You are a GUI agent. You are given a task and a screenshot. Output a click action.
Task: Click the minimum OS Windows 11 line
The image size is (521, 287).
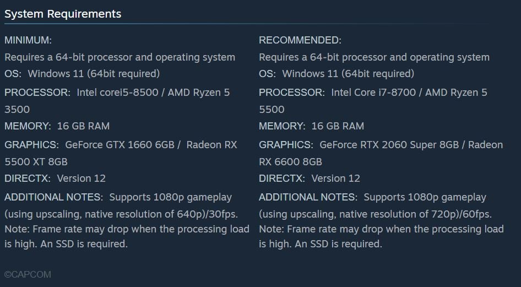[82, 74]
